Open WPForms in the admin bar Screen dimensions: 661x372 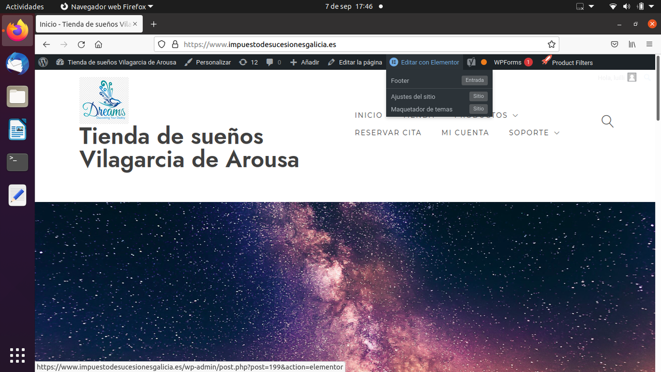[513, 62]
